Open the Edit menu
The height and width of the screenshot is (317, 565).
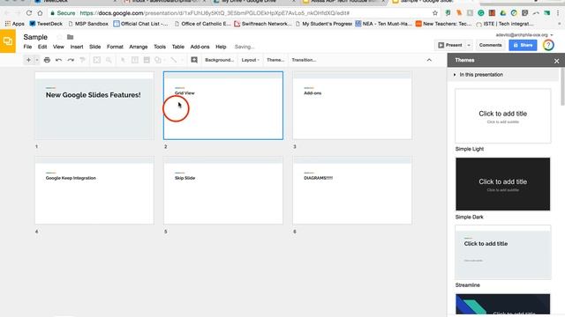[42, 47]
